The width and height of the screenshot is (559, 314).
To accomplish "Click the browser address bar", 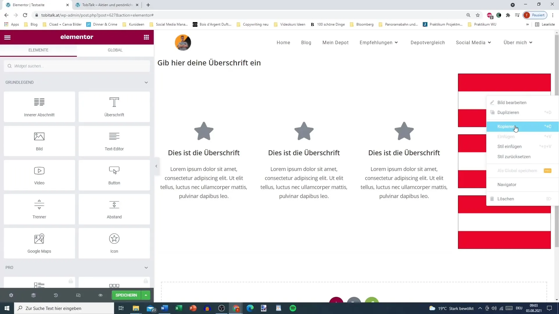I will 250,15.
